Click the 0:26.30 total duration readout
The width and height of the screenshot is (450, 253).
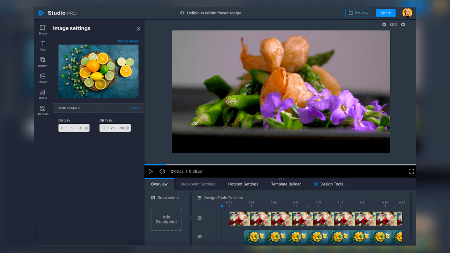tap(195, 172)
